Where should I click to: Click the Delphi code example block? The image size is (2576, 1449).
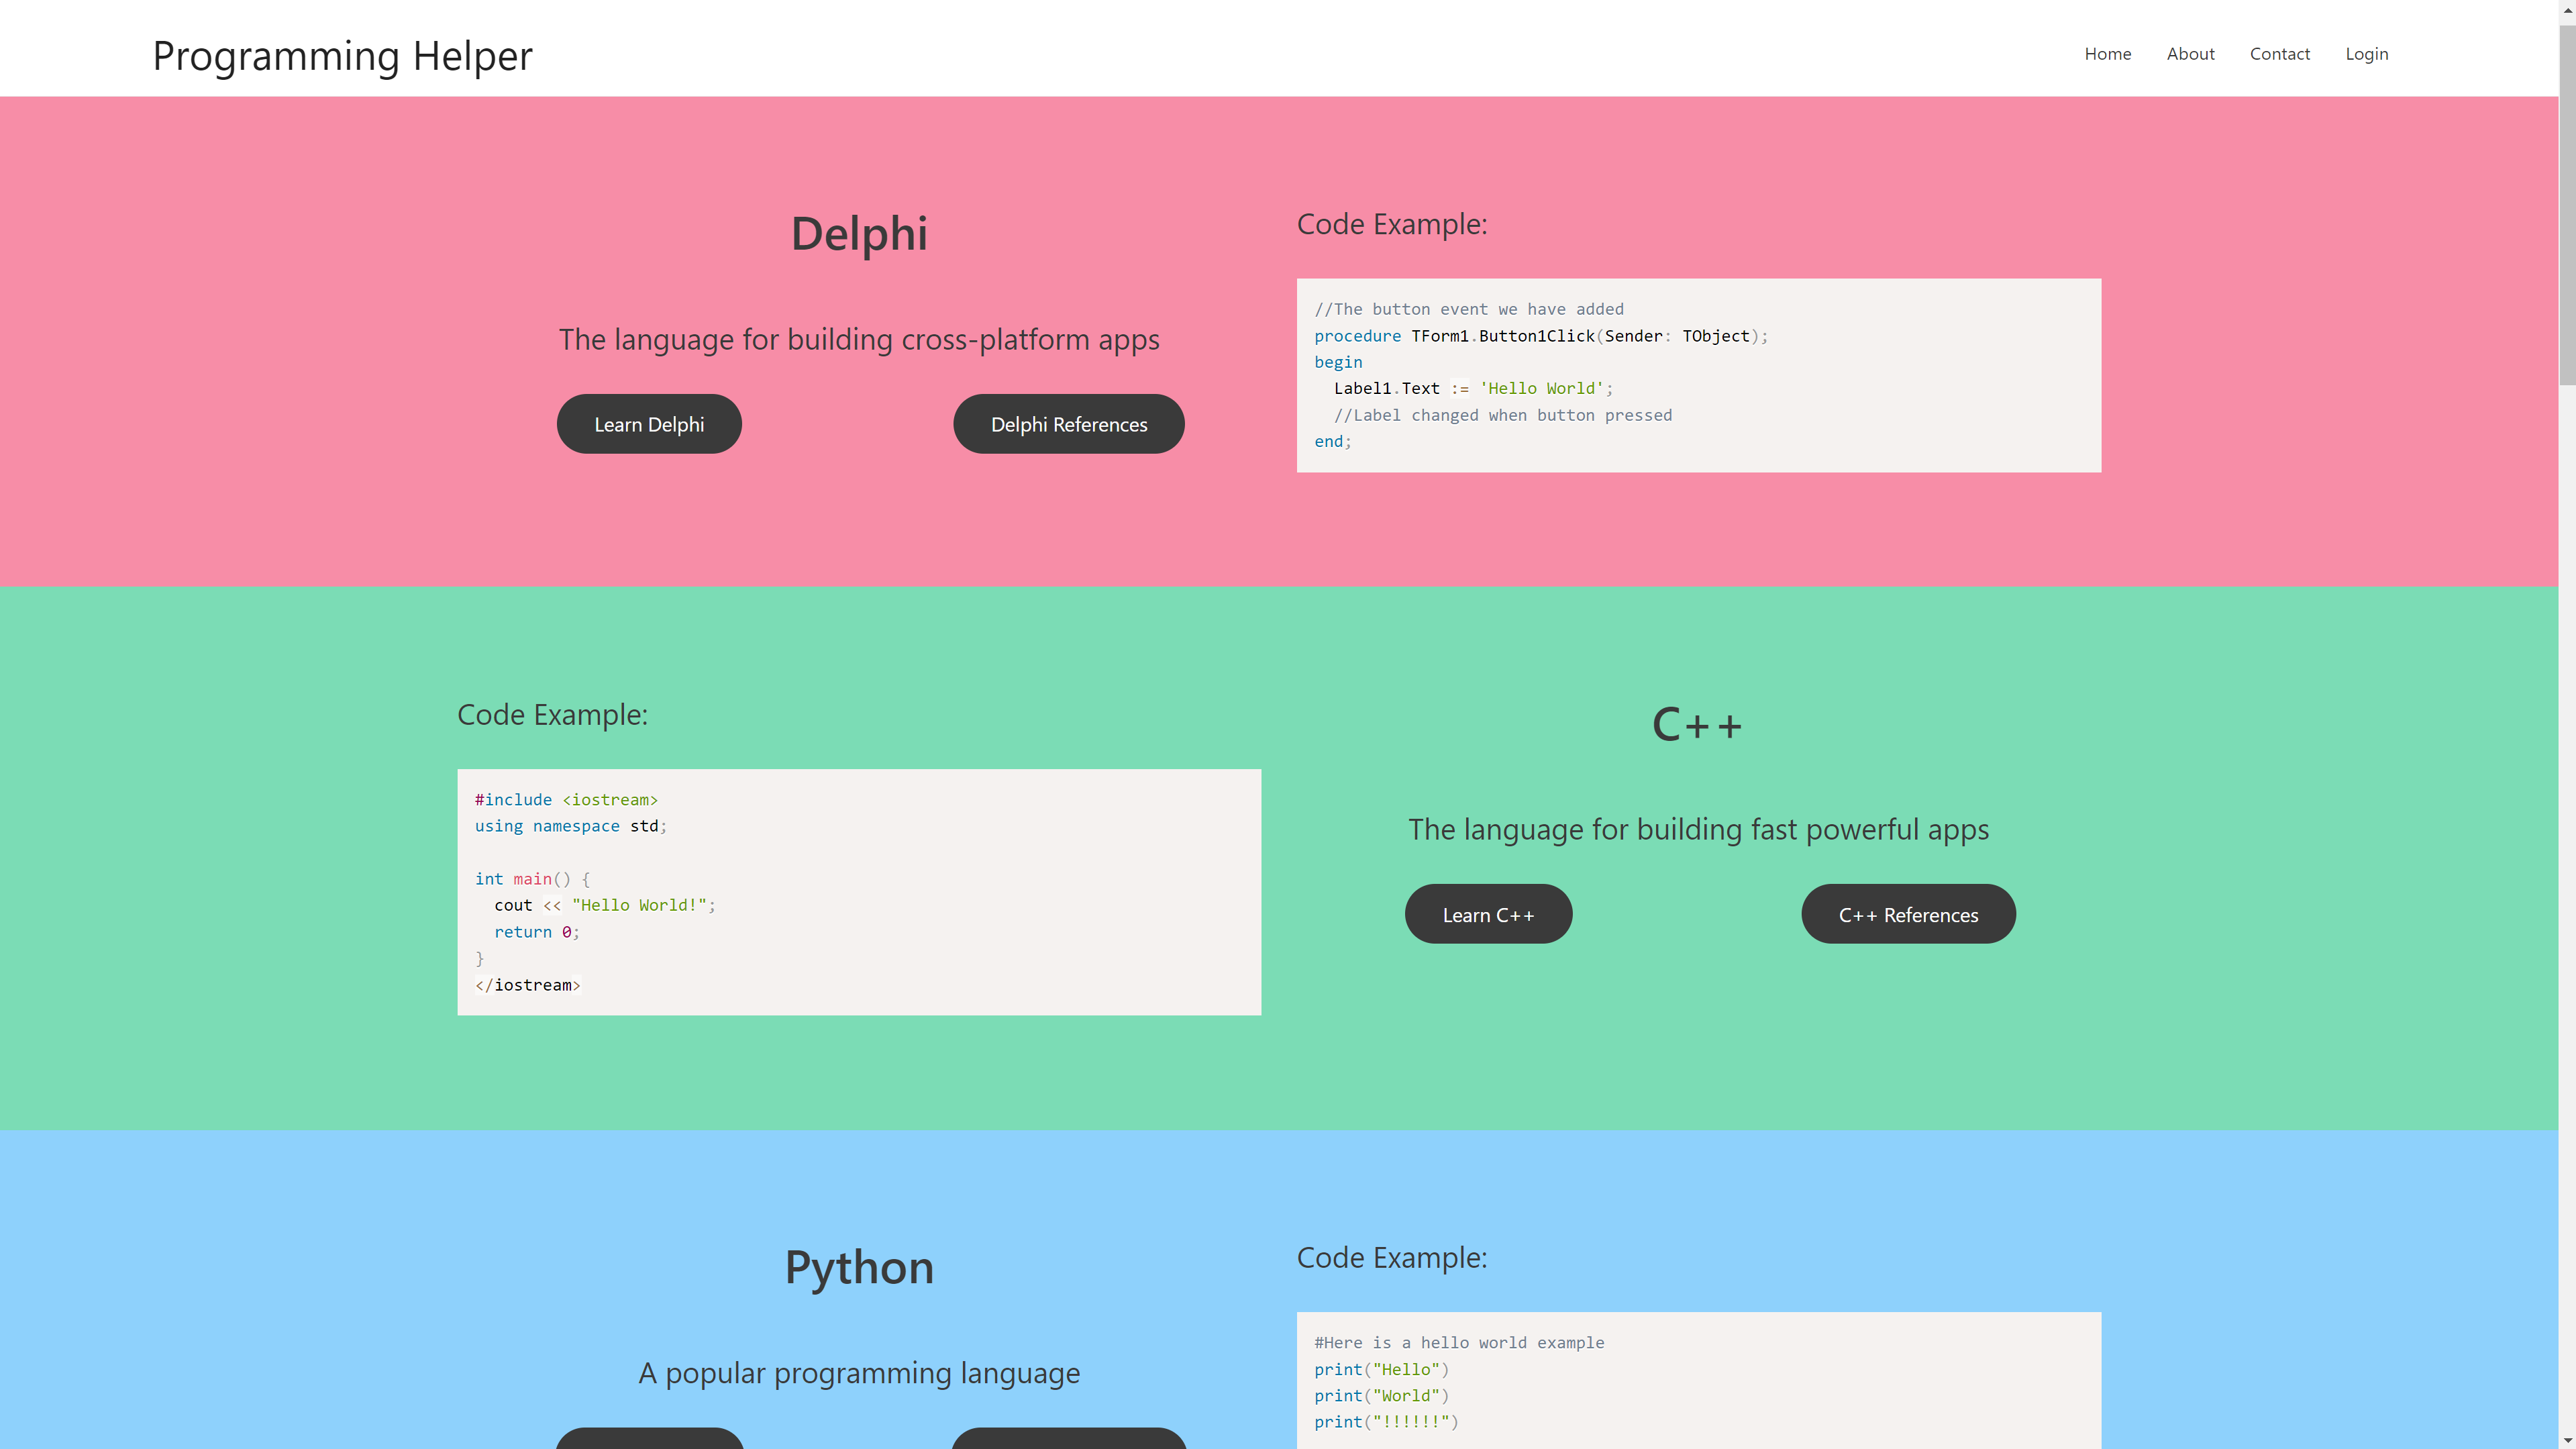[1698, 375]
